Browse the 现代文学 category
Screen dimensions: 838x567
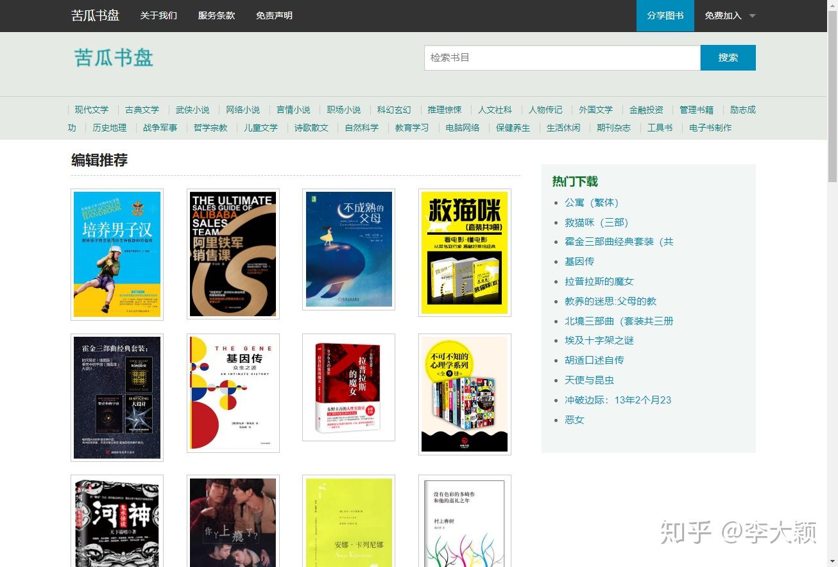pyautogui.click(x=92, y=110)
